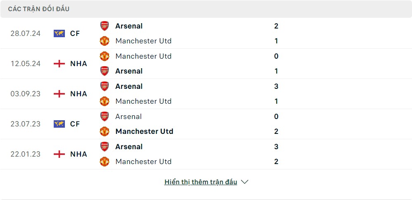Click the 'CÁC TRẬN ĐỐI ĐẦU' section header
Image resolution: width=412 pixels, height=200 pixels.
point(39,9)
